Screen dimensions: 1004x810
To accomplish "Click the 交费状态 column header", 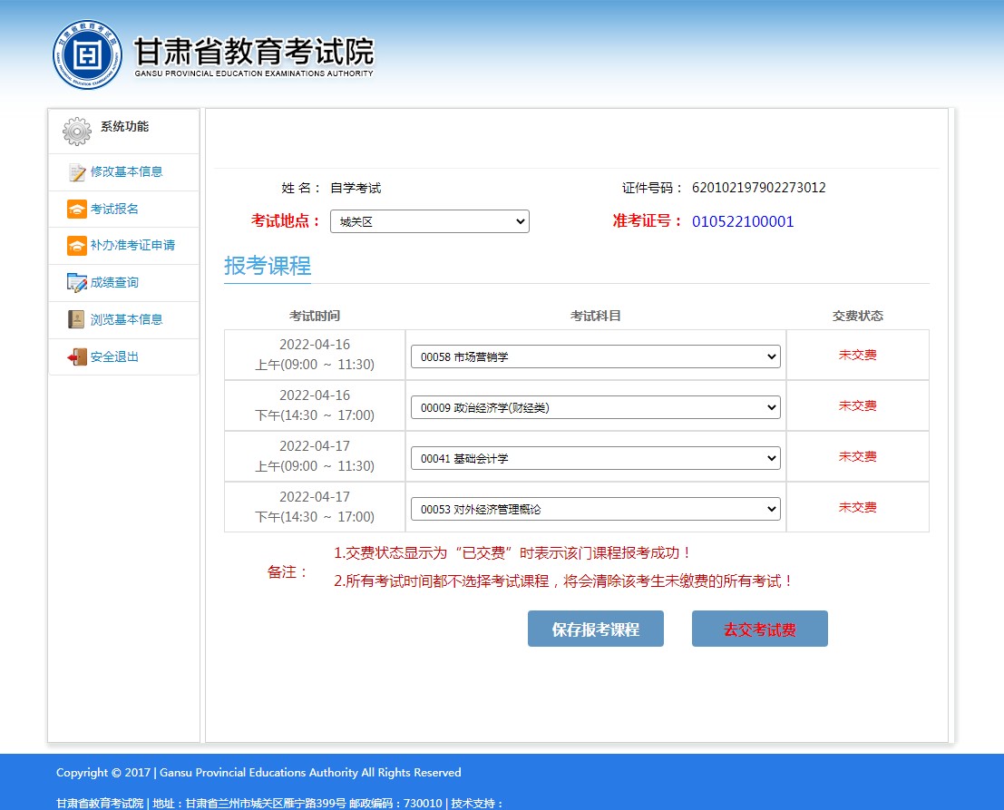I will 857,315.
